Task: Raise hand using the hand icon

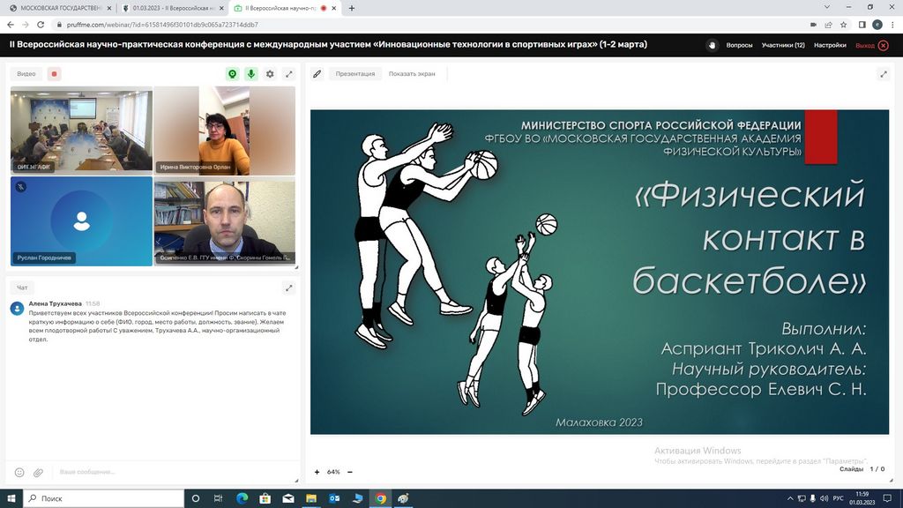Action: click(712, 45)
